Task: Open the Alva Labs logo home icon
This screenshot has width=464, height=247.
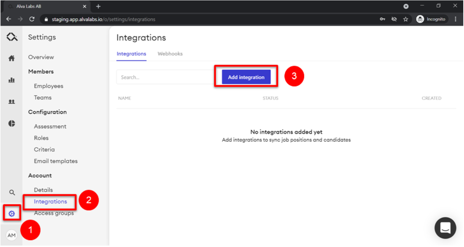Action: [x=12, y=36]
